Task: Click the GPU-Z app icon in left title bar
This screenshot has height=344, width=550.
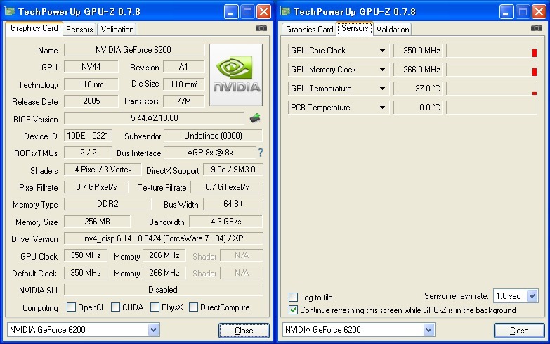Action: pyautogui.click(x=10, y=11)
